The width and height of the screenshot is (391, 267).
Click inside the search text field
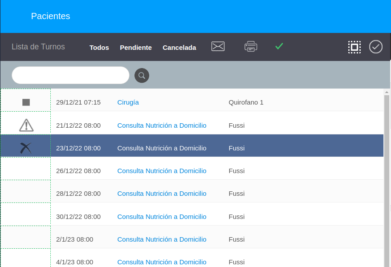point(70,75)
